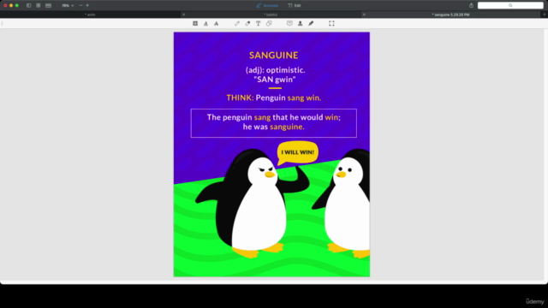Select the strikethrough text tool

click(217, 23)
